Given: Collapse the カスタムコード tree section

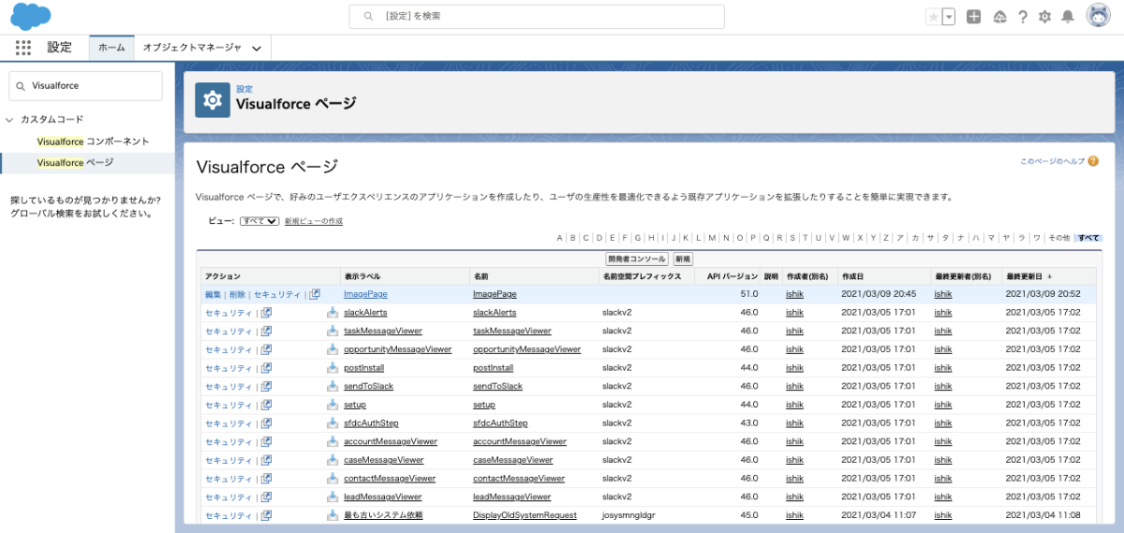Looking at the screenshot, I should (9, 120).
